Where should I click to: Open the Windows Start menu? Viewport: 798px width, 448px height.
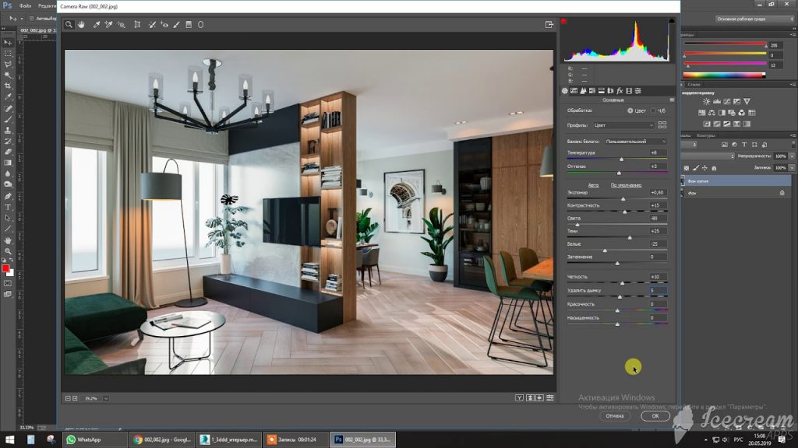(x=9, y=440)
